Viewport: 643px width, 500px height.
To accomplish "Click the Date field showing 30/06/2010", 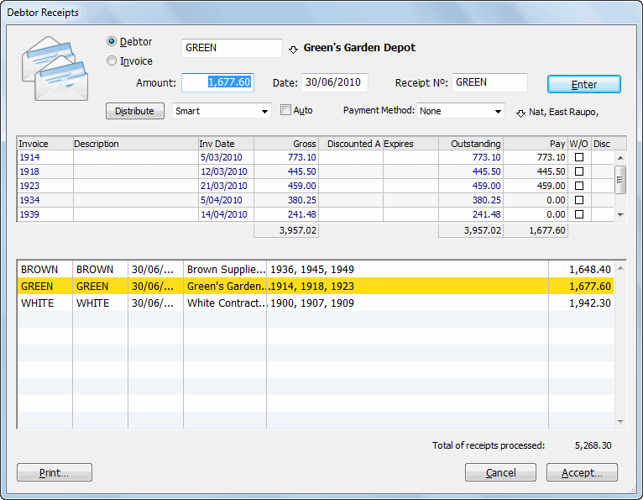I will pyautogui.click(x=335, y=82).
